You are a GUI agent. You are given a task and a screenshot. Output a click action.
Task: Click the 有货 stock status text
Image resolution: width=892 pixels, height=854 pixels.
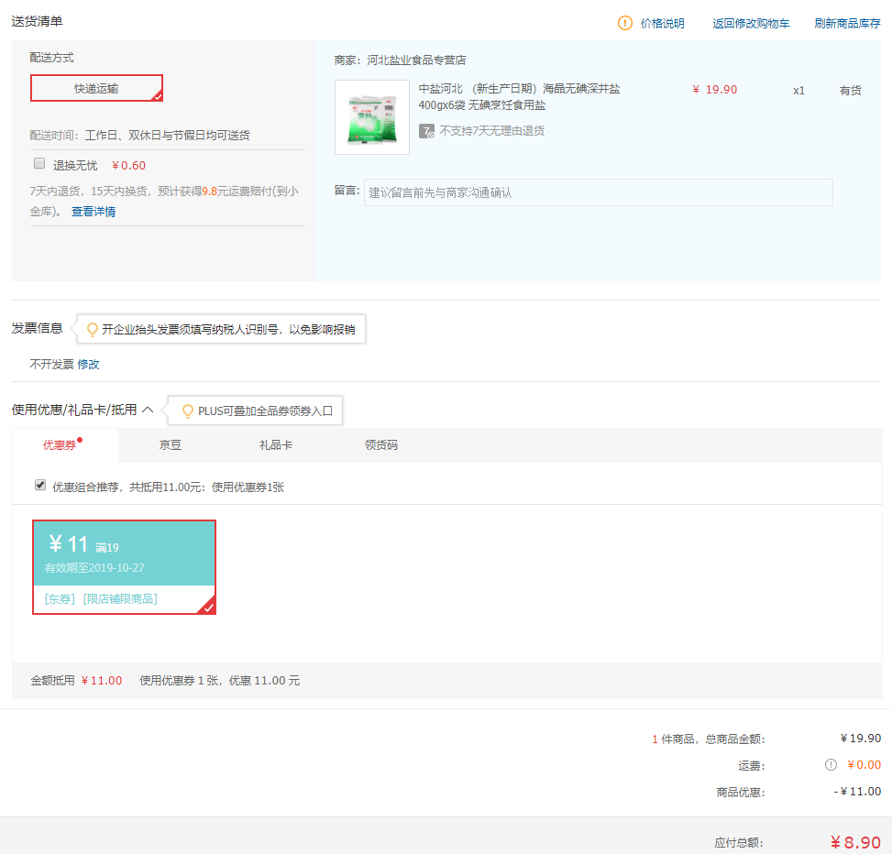(x=851, y=91)
